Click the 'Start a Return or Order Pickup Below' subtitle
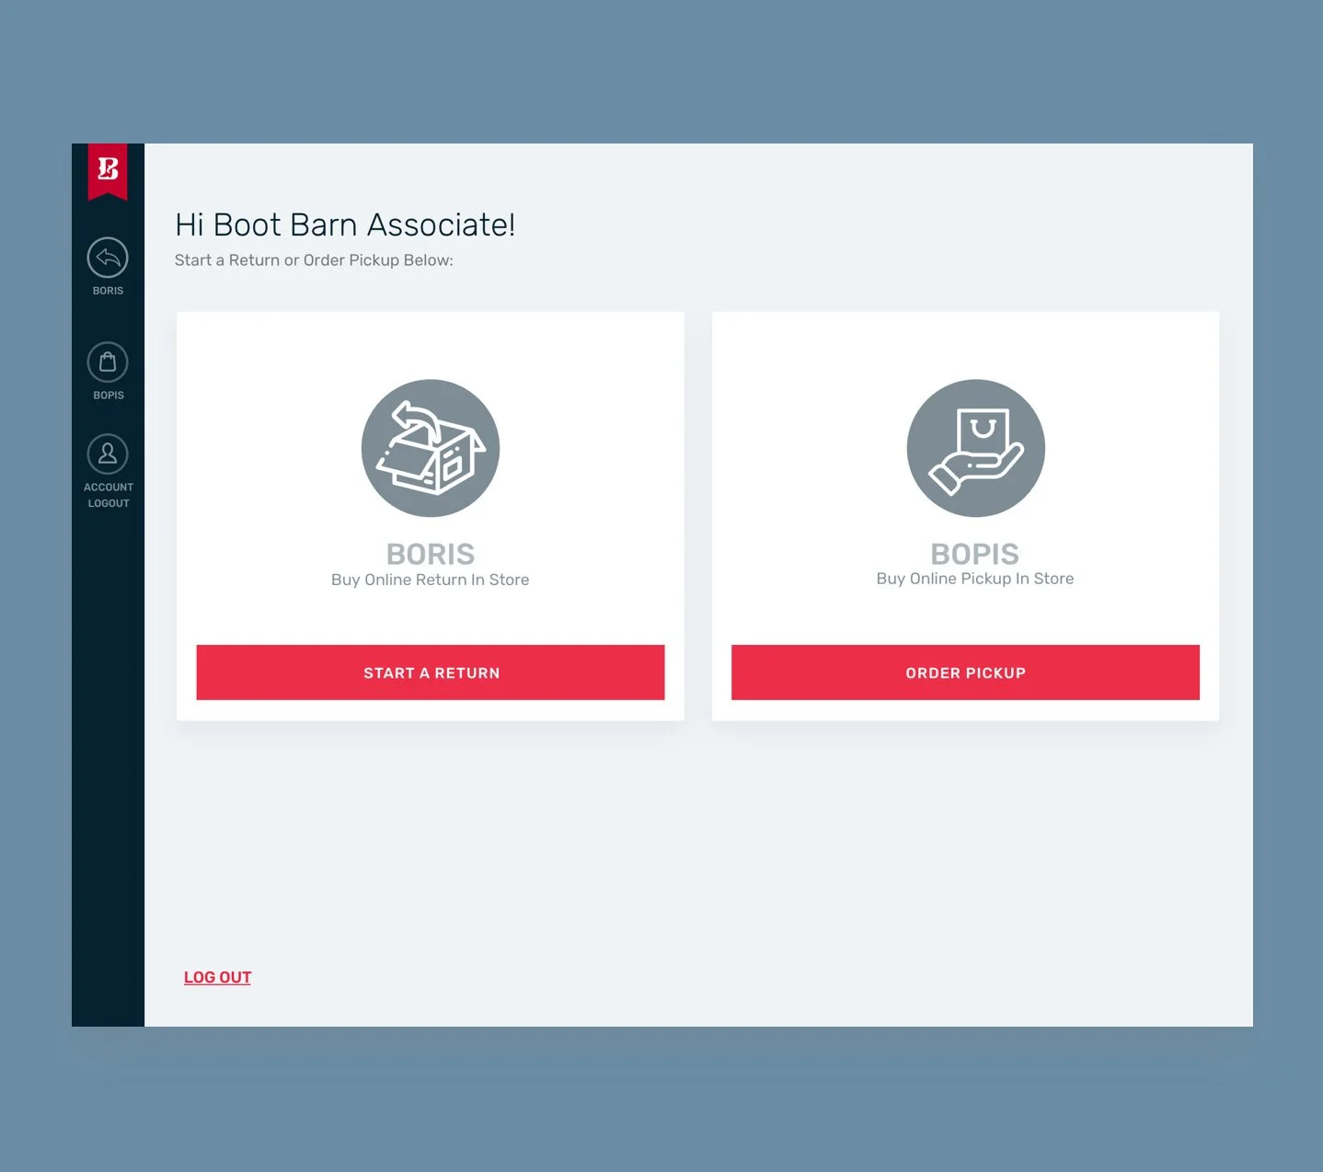This screenshot has width=1323, height=1172. (x=314, y=260)
